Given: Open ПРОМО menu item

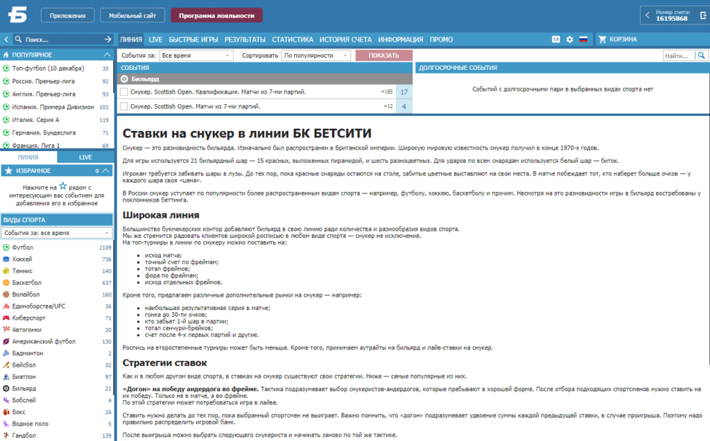Looking at the screenshot, I should click(x=441, y=40).
